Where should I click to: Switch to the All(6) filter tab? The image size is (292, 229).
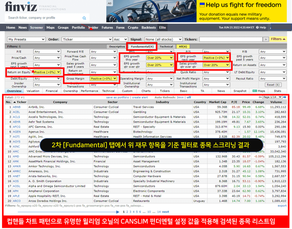(183, 47)
